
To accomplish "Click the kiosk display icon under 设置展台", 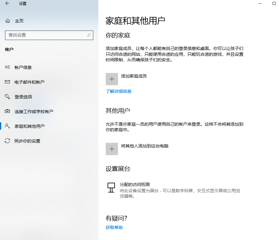I will [111, 187].
